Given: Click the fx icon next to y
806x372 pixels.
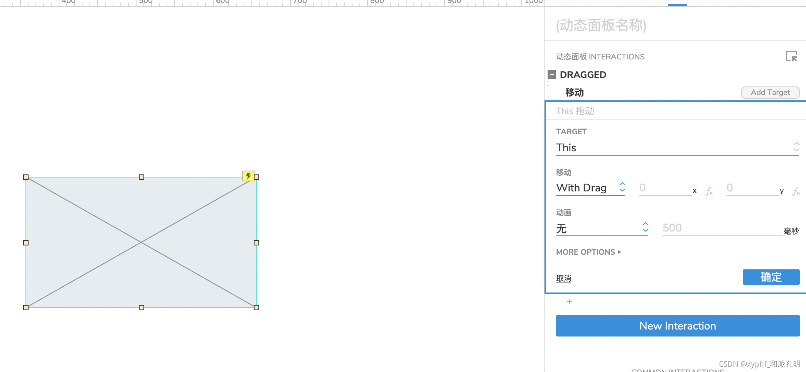Looking at the screenshot, I should (796, 191).
